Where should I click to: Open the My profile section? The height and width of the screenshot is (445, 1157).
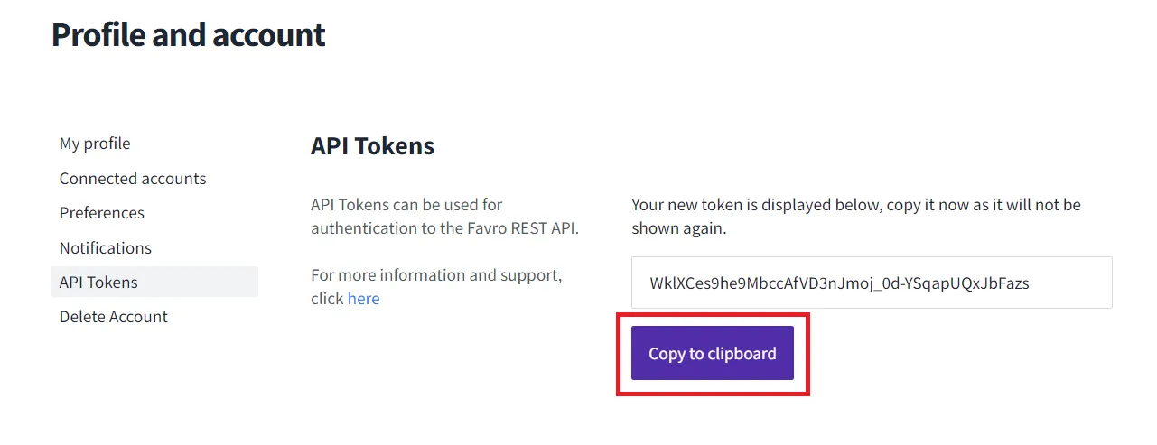95,144
